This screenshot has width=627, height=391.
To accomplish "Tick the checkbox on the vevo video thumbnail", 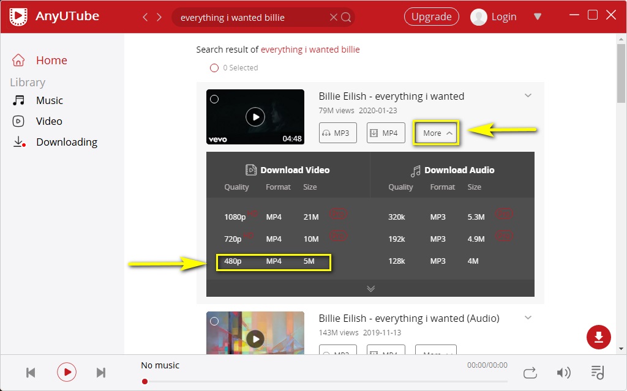I will pyautogui.click(x=214, y=99).
